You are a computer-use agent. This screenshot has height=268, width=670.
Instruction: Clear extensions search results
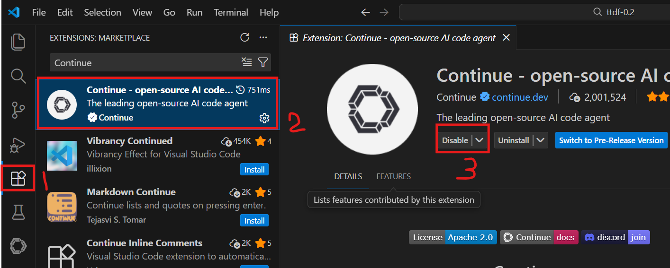pos(246,62)
